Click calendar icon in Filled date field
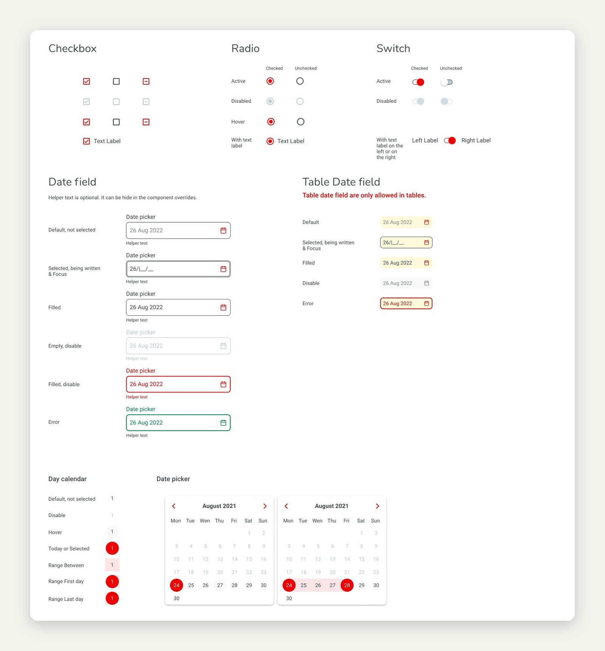Viewport: 605px width, 651px height. tap(223, 307)
